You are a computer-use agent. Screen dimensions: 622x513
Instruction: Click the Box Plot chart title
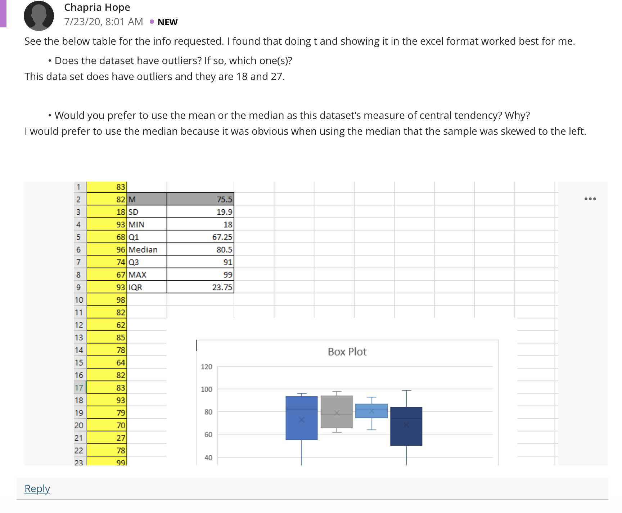pyautogui.click(x=347, y=352)
